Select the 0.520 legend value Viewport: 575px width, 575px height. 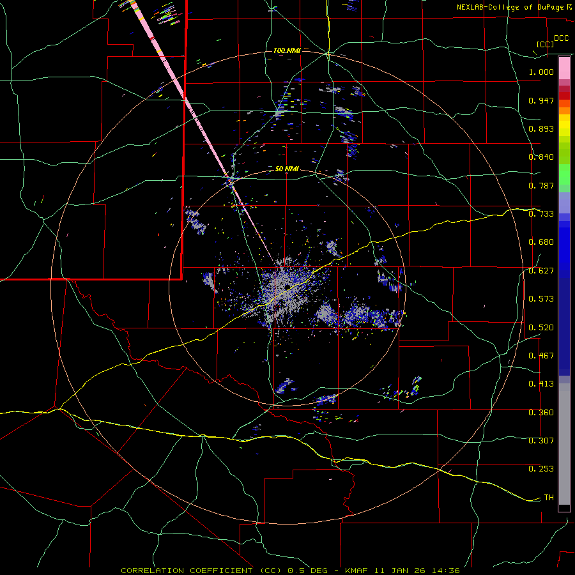[541, 327]
